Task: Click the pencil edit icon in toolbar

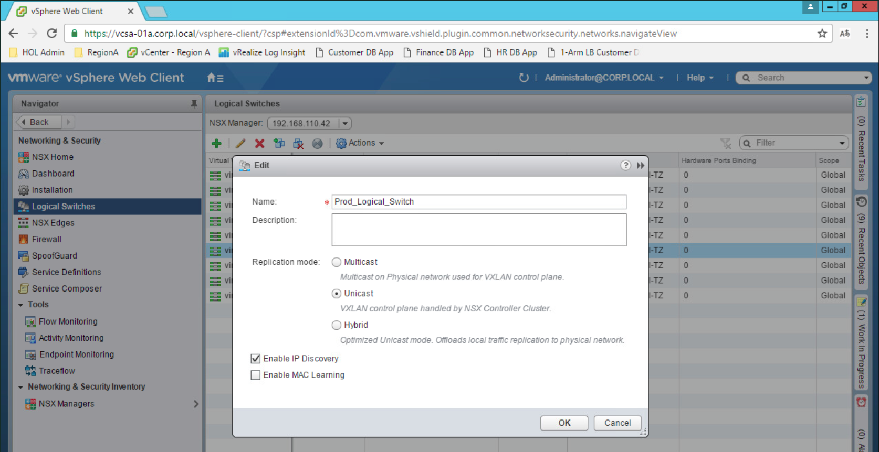Action: (x=240, y=143)
